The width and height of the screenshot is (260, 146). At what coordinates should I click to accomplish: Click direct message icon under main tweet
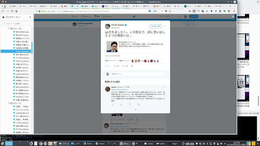click(x=132, y=66)
